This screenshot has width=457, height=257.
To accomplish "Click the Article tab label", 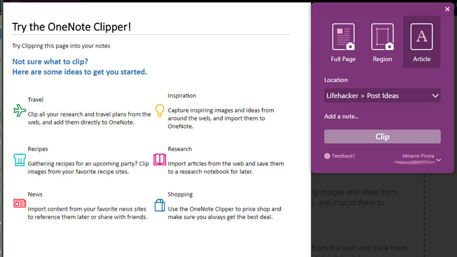I will pyautogui.click(x=421, y=59).
